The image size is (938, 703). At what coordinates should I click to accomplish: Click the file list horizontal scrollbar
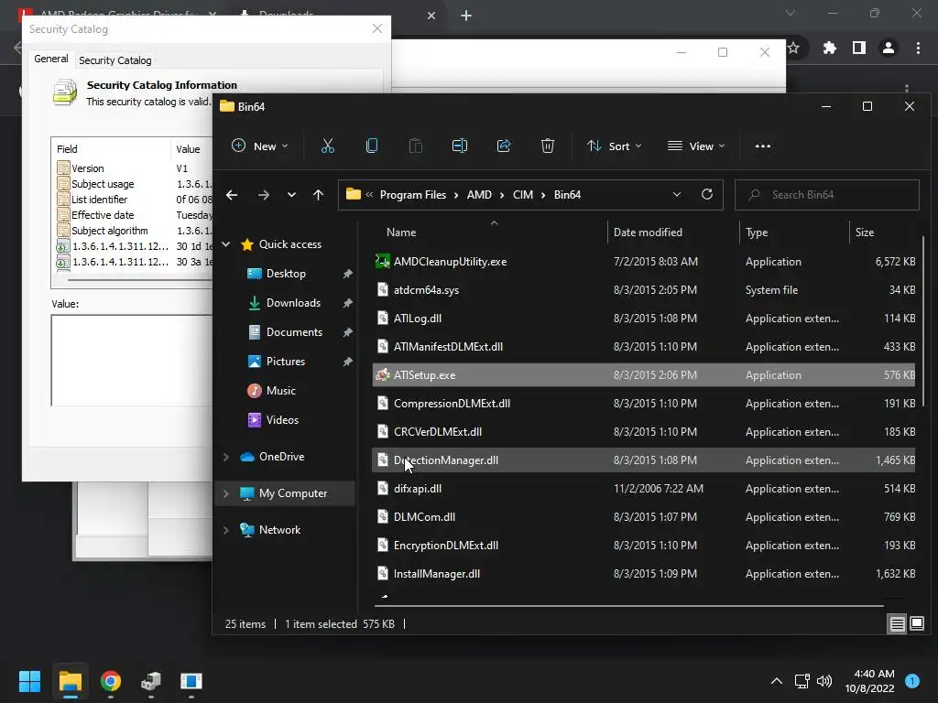pyautogui.click(x=628, y=606)
